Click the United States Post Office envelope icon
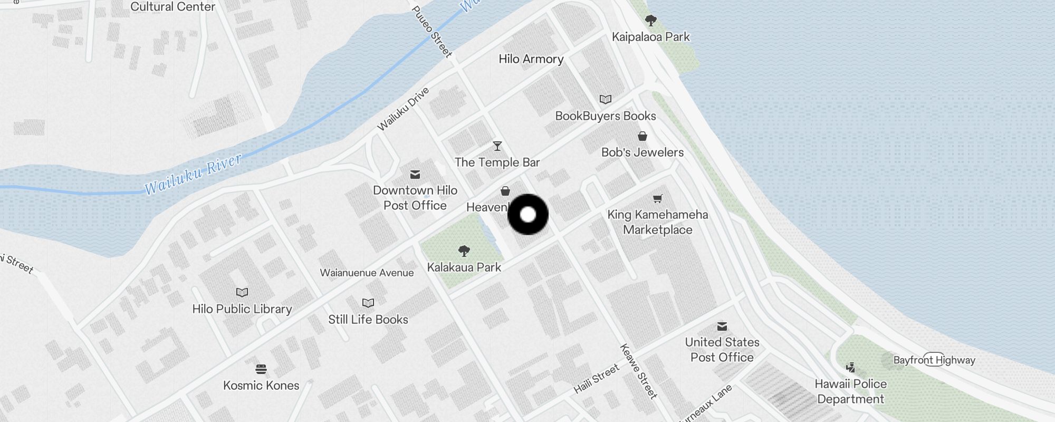1055x422 pixels. click(x=722, y=326)
